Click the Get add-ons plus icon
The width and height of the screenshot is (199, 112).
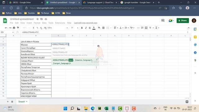click(195, 73)
